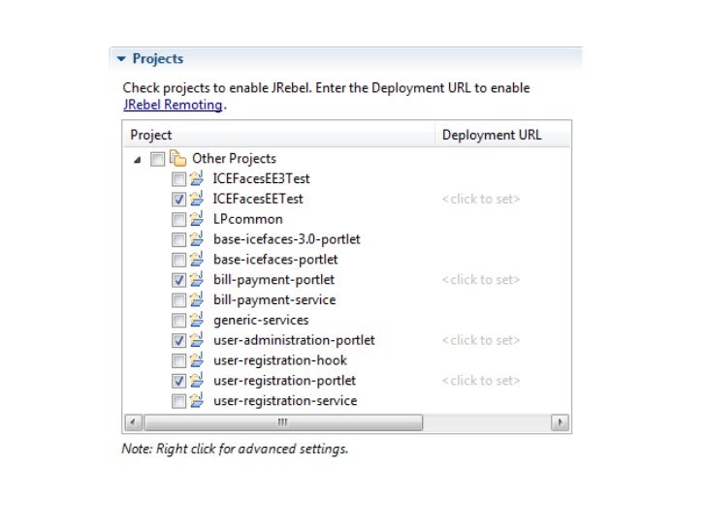
Task: Set deployment URL for user-administration-portlet
Action: (x=480, y=340)
